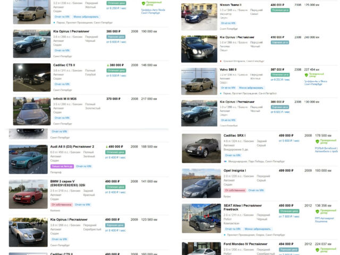Open РОЛЬФ dealer link in Cadillac SRX row
Image resolution: width=340 pixels, height=255 pixels.
[x=326, y=150]
